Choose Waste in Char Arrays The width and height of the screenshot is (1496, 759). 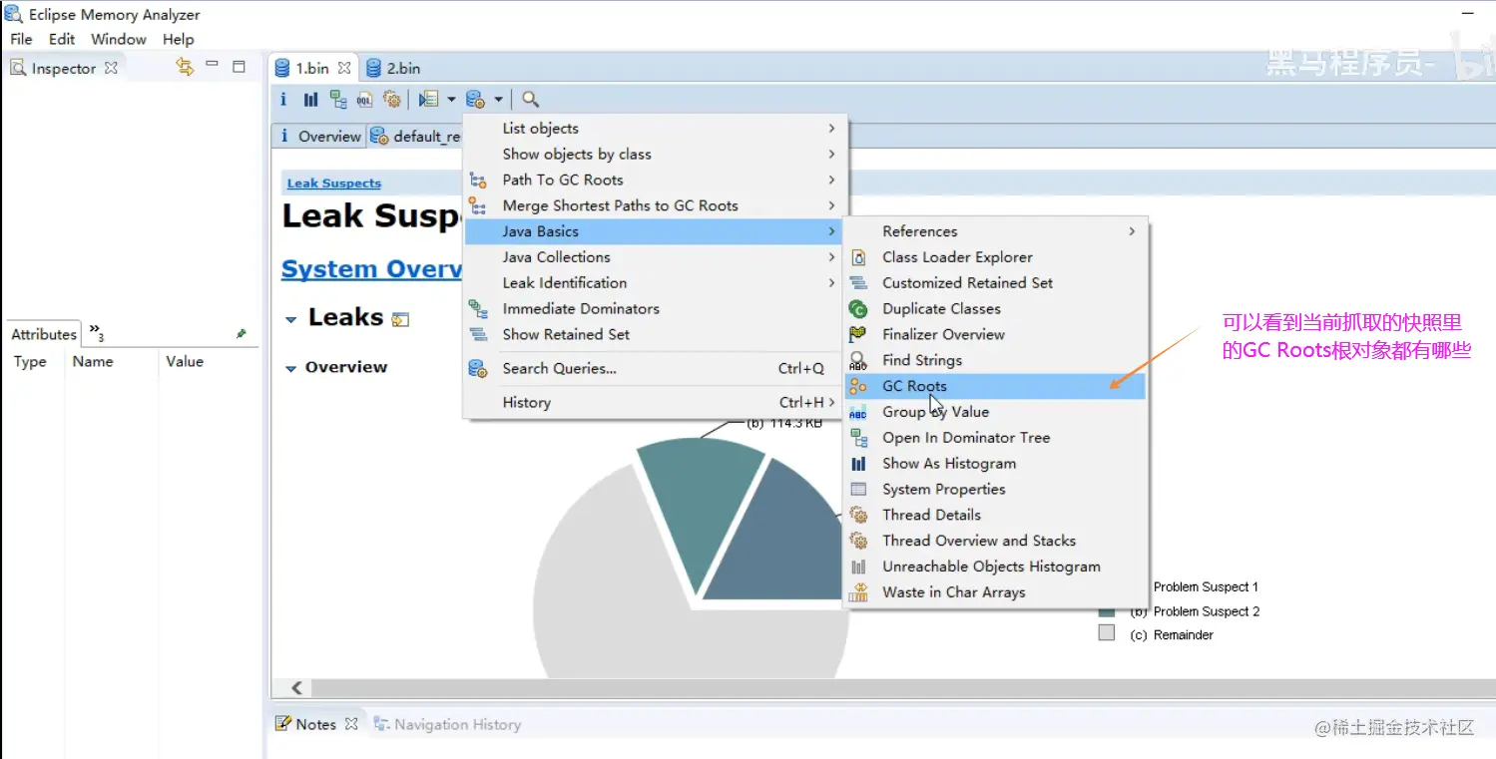pos(996,592)
